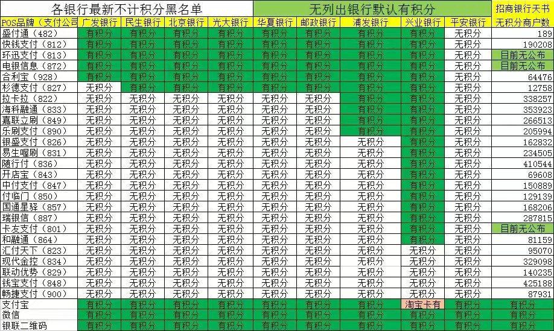This screenshot has width=554, height=331.
Task: Select the 兴业银行 column header
Action: pos(422,22)
